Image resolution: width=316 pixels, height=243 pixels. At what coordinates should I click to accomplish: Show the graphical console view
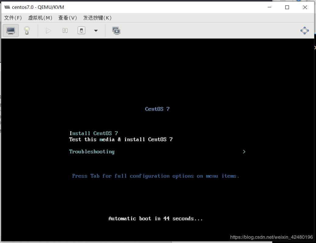11,31
